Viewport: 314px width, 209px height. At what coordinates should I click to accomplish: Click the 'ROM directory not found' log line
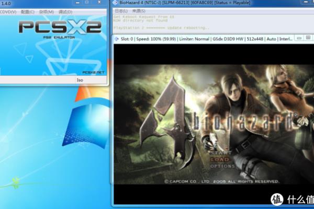tap(140, 20)
